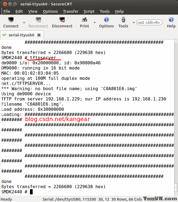
Task: Click 'net.c/TFTPSERVER...' line
Action: pyautogui.click(x=26, y=83)
